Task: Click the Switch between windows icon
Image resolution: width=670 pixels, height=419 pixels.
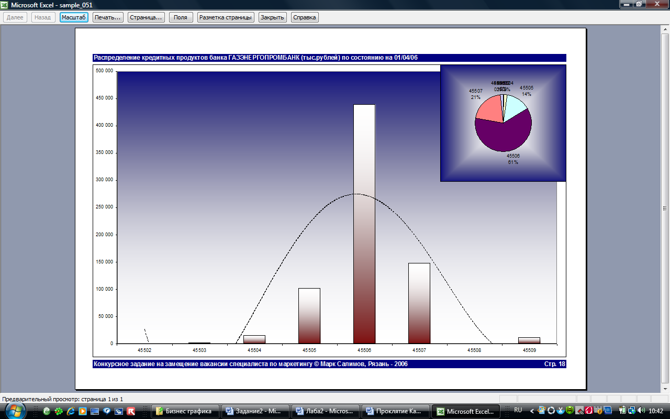Action: tap(119, 411)
